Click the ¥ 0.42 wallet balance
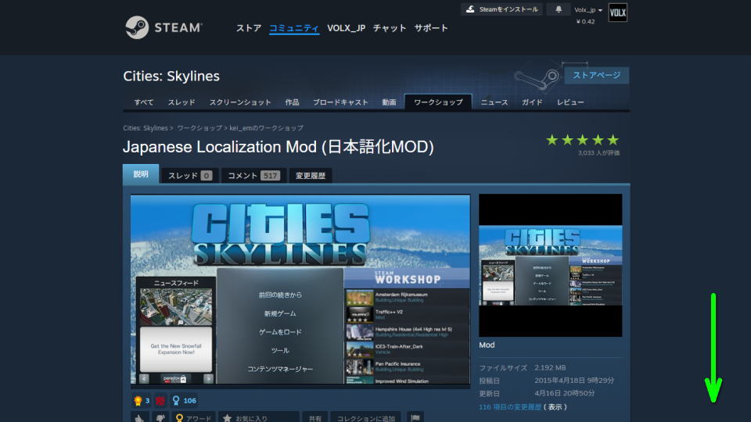The image size is (751, 422). coord(585,22)
